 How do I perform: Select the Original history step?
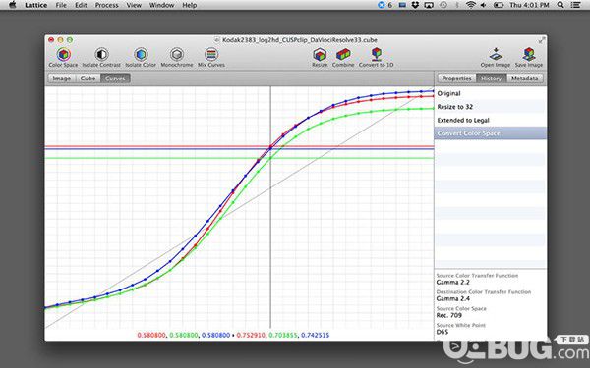coord(491,93)
